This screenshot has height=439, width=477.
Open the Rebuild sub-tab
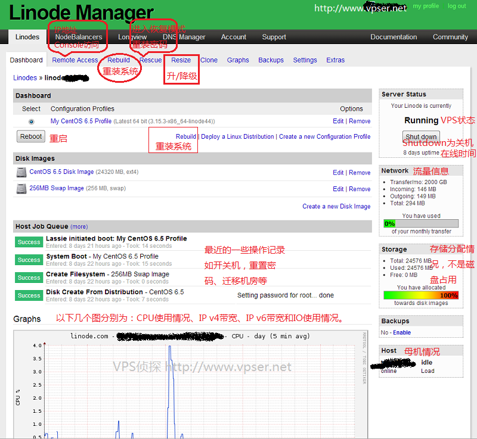pos(119,60)
